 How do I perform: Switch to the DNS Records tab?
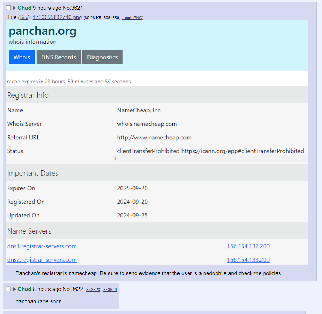pyautogui.click(x=58, y=57)
